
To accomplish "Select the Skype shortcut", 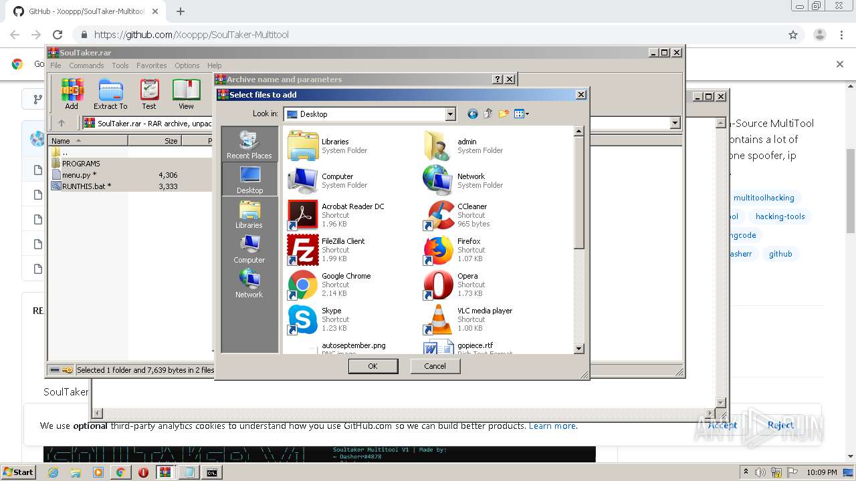I will [x=319, y=319].
